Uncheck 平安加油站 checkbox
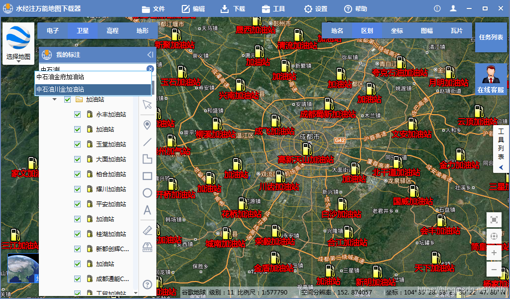Screen dimensions: 510x299 pyautogui.click(x=77, y=204)
